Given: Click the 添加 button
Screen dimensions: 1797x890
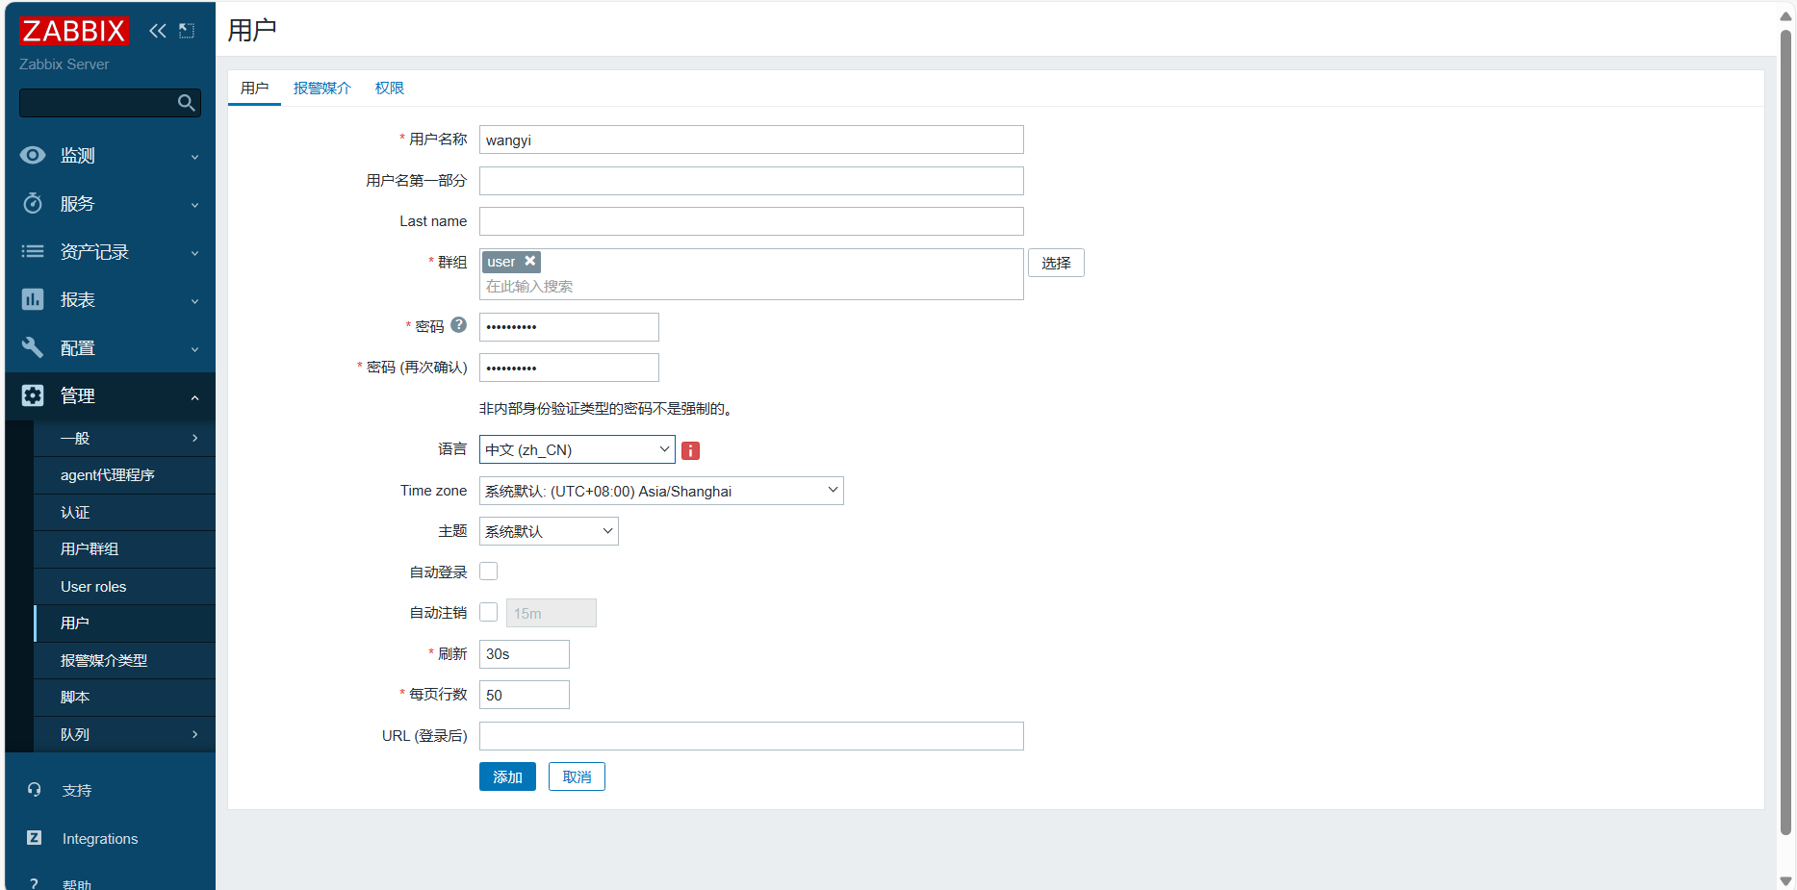Looking at the screenshot, I should (507, 776).
